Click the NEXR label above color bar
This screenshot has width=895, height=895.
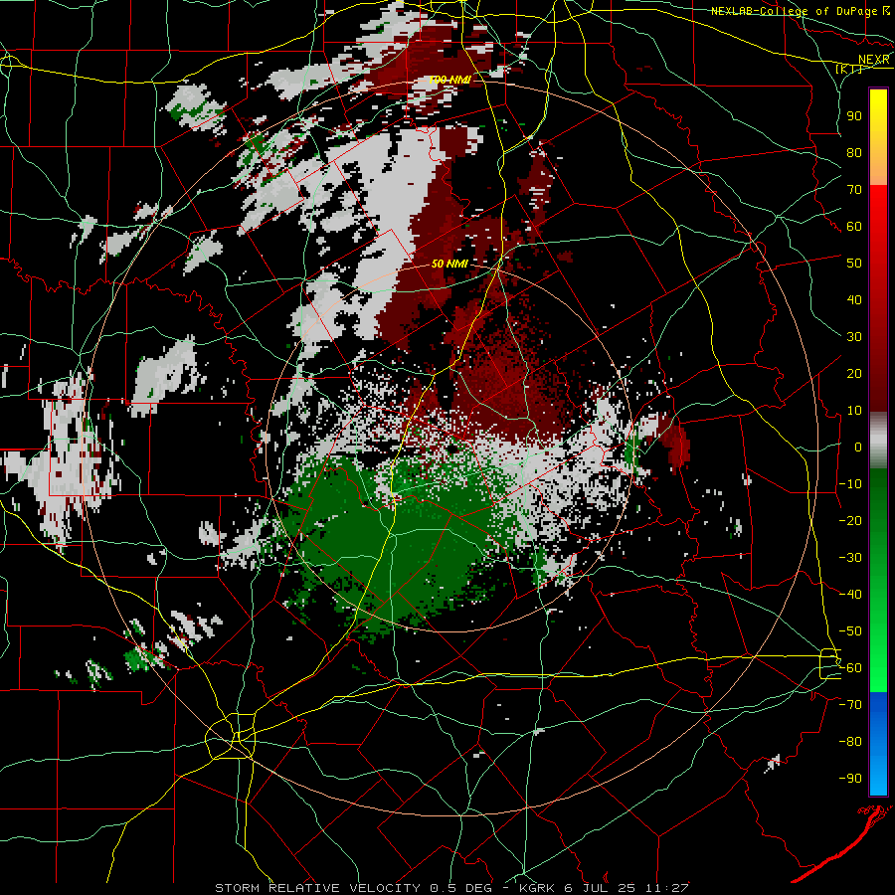point(874,60)
